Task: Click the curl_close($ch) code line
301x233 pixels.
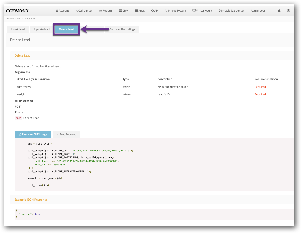Action: point(39,185)
